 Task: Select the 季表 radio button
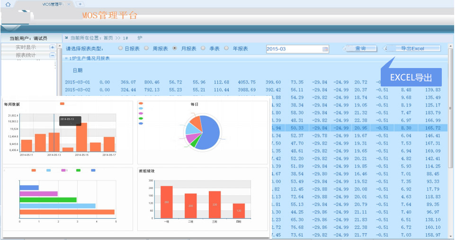203,48
